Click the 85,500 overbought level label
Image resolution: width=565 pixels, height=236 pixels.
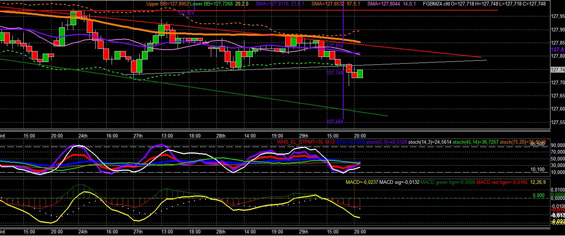(x=538, y=144)
